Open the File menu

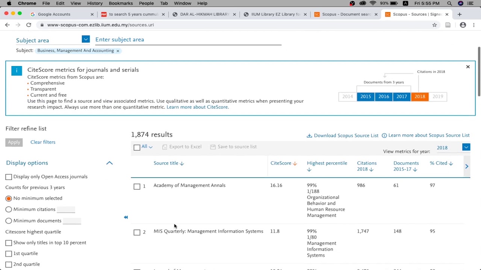click(46, 3)
